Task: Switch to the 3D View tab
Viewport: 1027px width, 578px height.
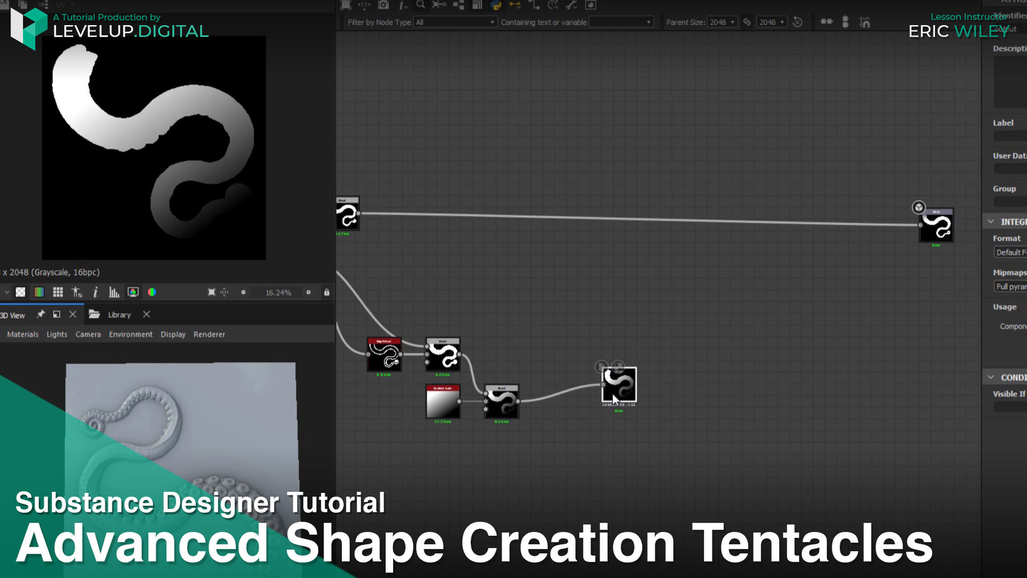Action: pyautogui.click(x=13, y=315)
